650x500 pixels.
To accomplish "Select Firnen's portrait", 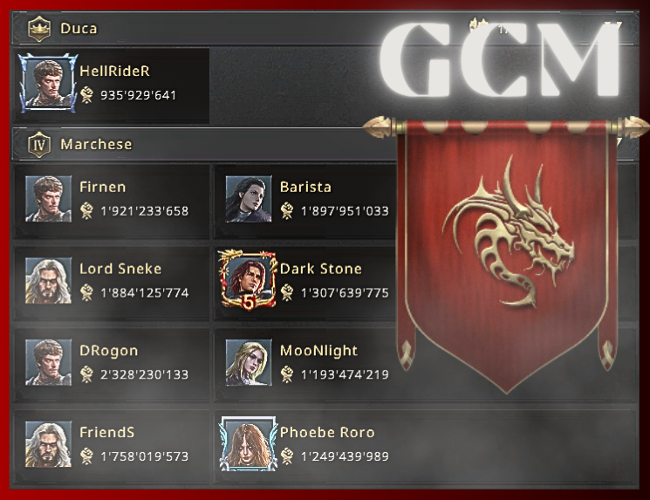I will [x=48, y=199].
